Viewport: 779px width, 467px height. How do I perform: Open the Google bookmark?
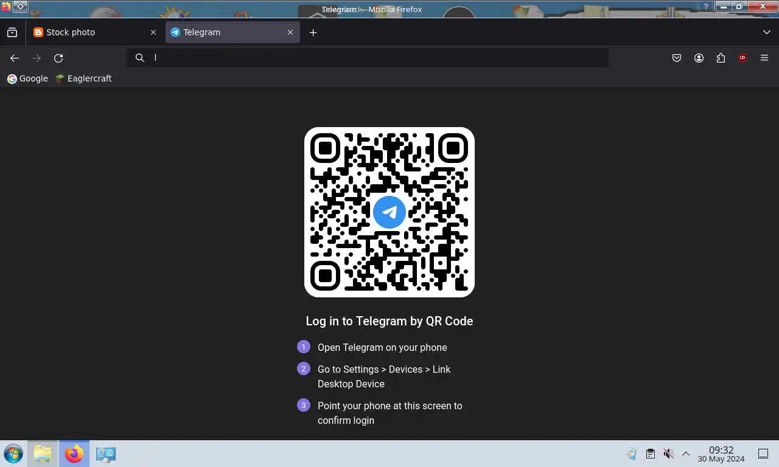(27, 78)
